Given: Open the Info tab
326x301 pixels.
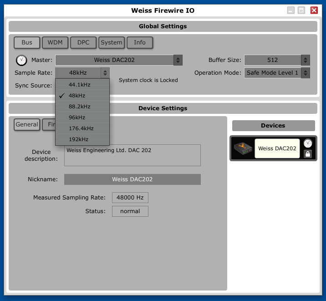Looking at the screenshot, I should pyautogui.click(x=140, y=42).
